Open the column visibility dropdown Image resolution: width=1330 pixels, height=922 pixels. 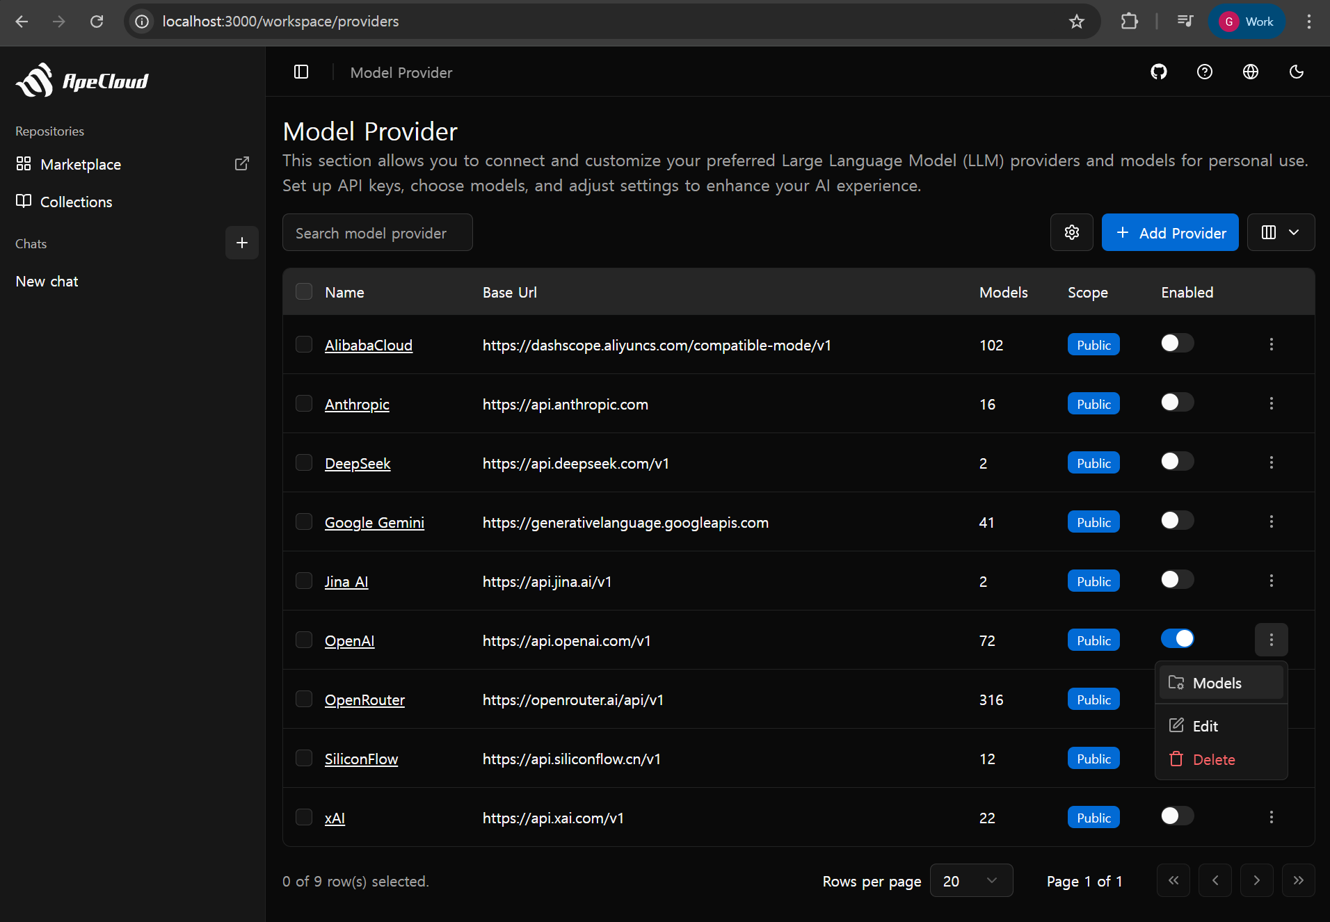[x=1281, y=232]
